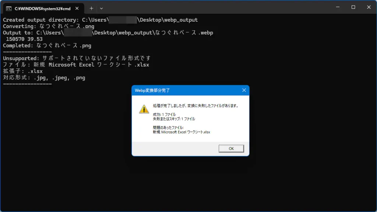Image resolution: width=377 pixels, height=212 pixels.
Task: Click the '問題のあったファイル:' label
Action: 168,127
